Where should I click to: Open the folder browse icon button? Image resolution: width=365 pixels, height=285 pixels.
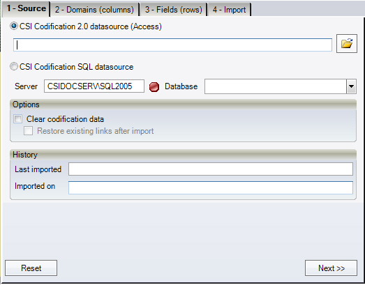pos(347,43)
